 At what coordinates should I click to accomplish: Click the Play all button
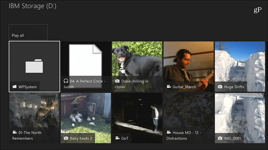(x=28, y=32)
